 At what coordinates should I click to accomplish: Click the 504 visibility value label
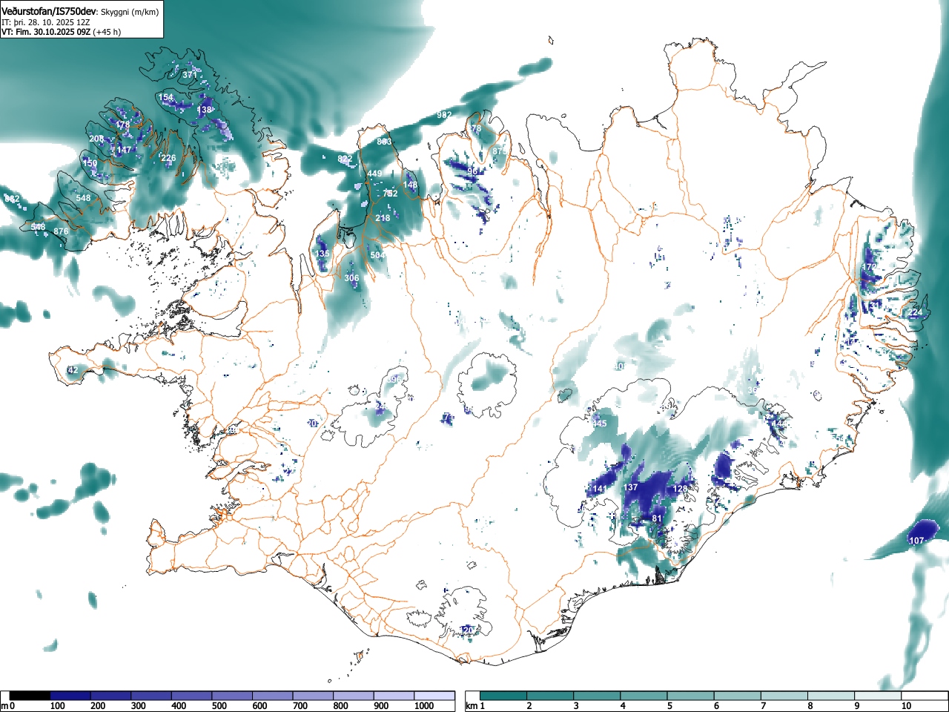(377, 256)
